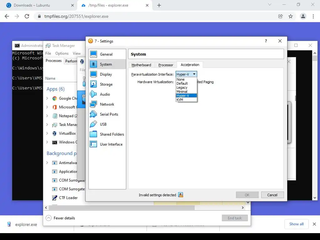Click the Fewer details arrow icon
Viewport: 320px width, 240px height.
pyautogui.click(x=48, y=218)
